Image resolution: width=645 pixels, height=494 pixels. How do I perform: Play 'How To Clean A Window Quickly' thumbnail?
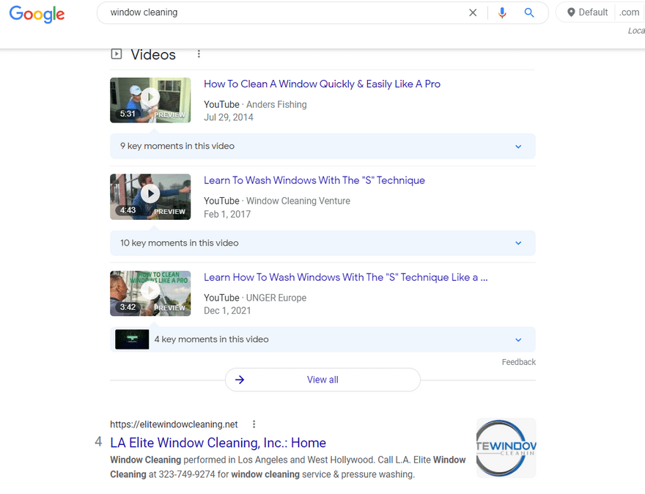pyautogui.click(x=150, y=100)
